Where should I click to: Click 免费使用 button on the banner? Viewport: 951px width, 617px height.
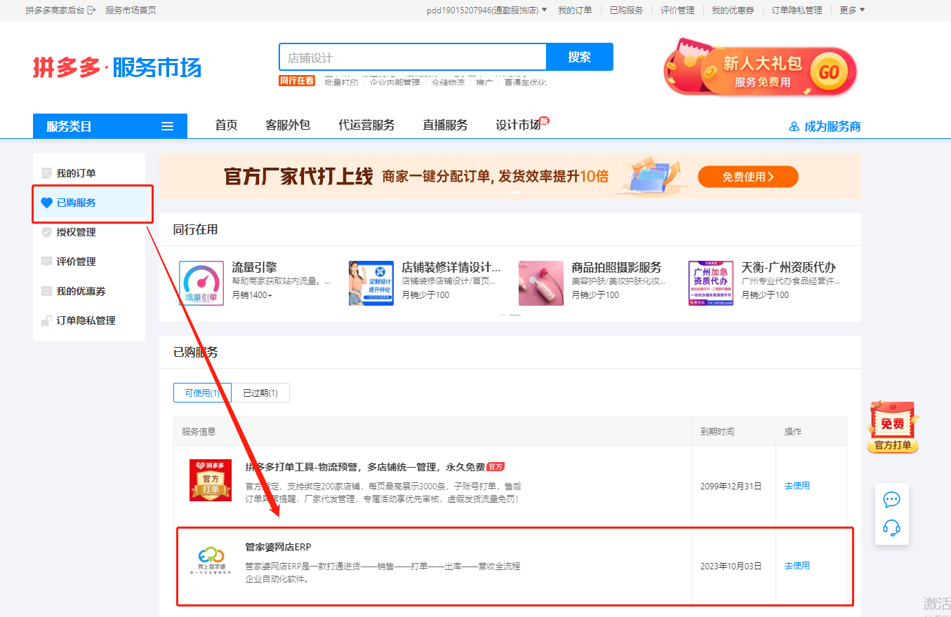[748, 177]
